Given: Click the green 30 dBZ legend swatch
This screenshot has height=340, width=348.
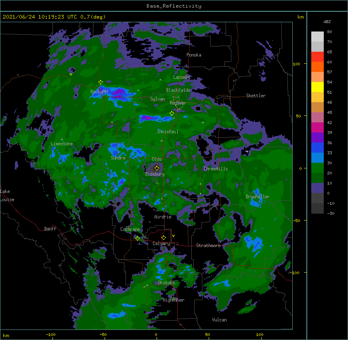Looking at the screenshot, I should click(317, 168).
